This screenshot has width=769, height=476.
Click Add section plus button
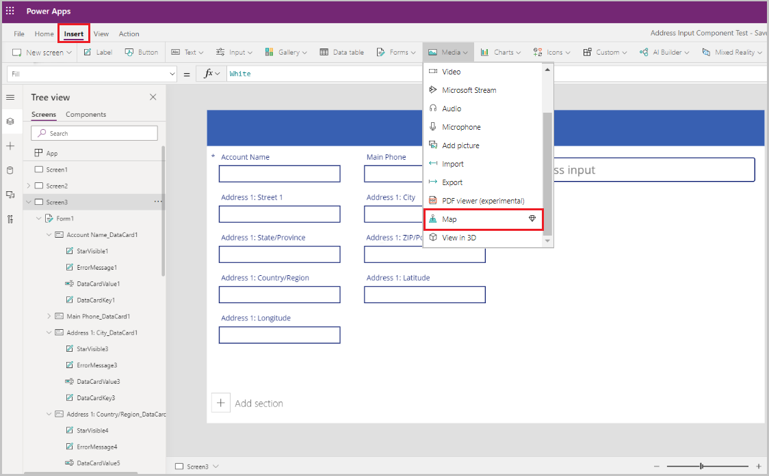coord(221,403)
